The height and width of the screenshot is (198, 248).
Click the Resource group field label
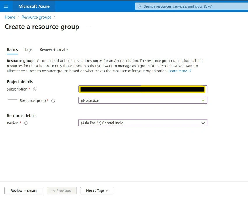click(33, 101)
